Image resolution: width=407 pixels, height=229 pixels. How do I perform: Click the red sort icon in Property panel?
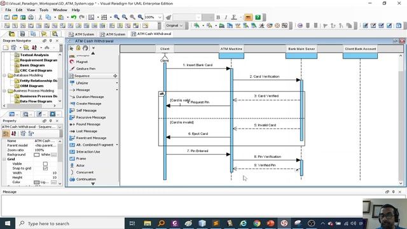[x=14, y=134]
